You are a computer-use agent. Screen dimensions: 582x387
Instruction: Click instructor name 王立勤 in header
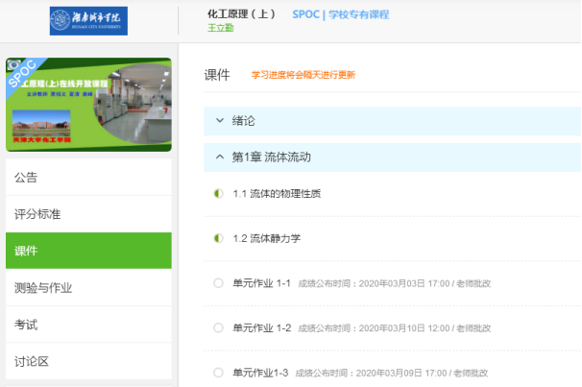coord(221,28)
